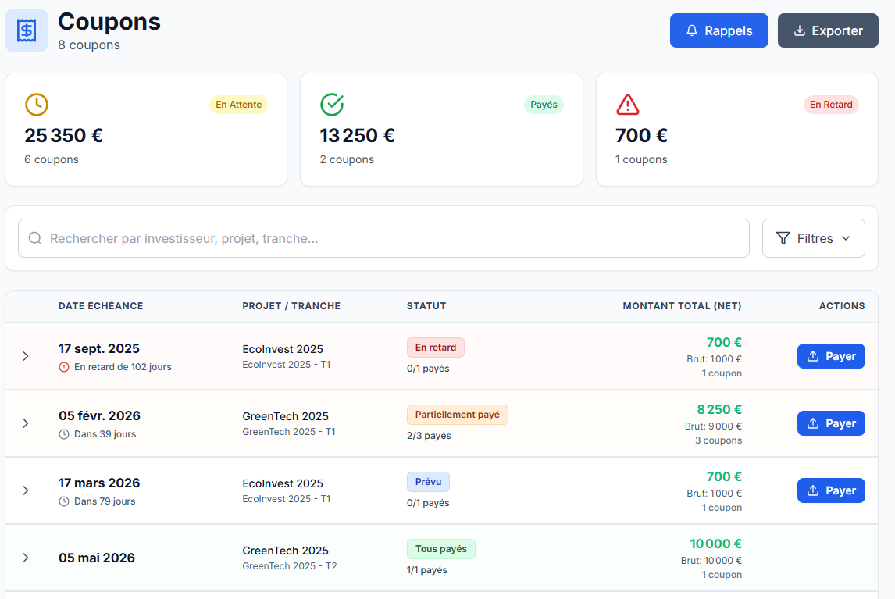Click the Exporter button
Viewport: 895px width, 599px height.
[x=828, y=30]
